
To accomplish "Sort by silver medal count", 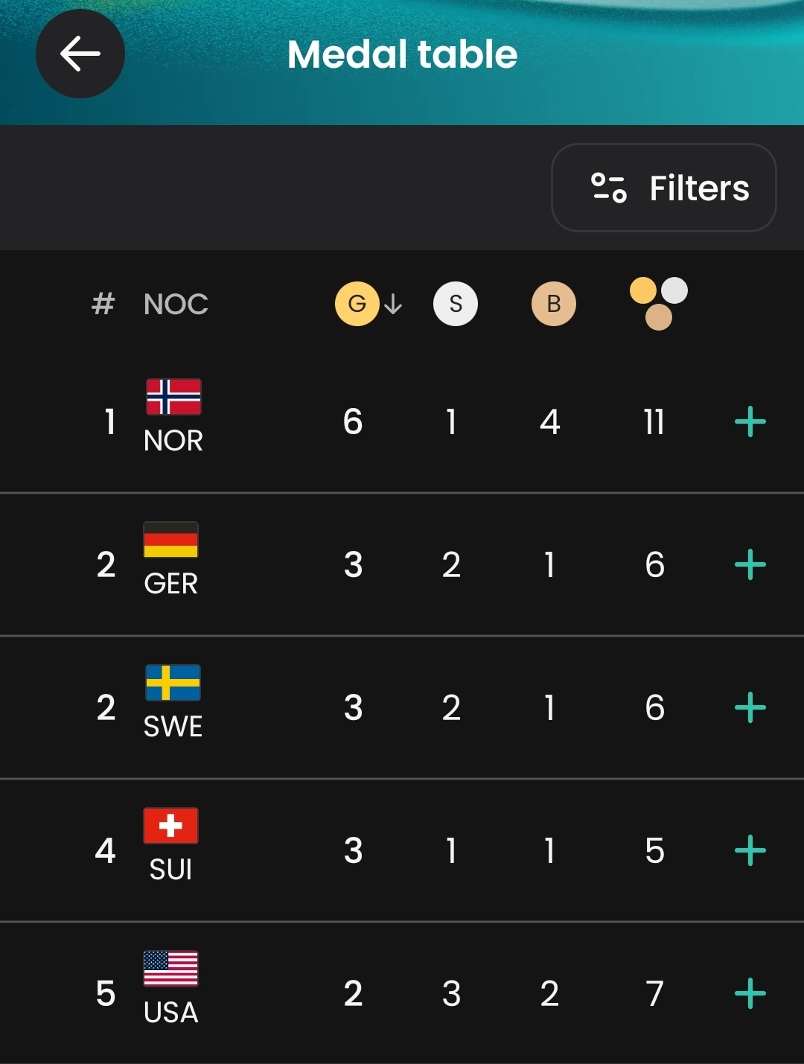I will [x=455, y=304].
